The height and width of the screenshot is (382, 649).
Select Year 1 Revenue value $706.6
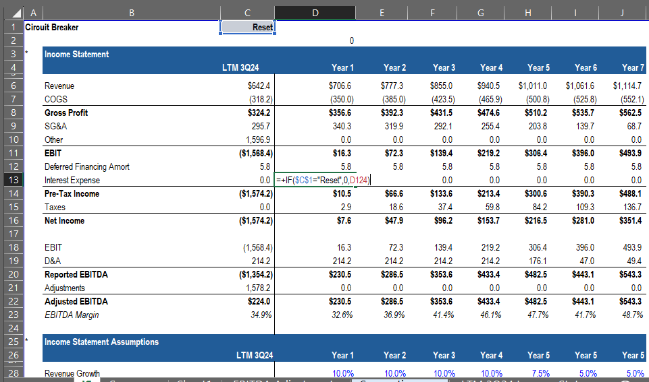pyautogui.click(x=340, y=86)
